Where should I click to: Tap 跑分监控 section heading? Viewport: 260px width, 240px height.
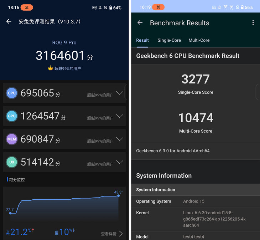(17, 180)
